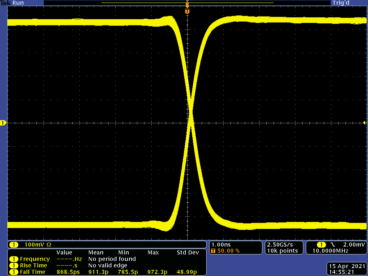Click the channel 1 badge beside Fall Time
The image size is (368, 276).
point(14,272)
